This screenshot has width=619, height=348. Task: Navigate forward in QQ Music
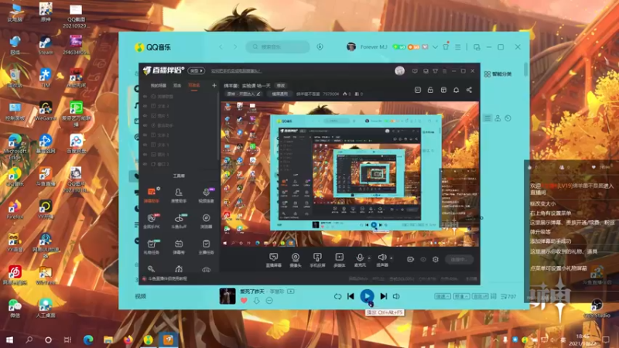pyautogui.click(x=235, y=47)
